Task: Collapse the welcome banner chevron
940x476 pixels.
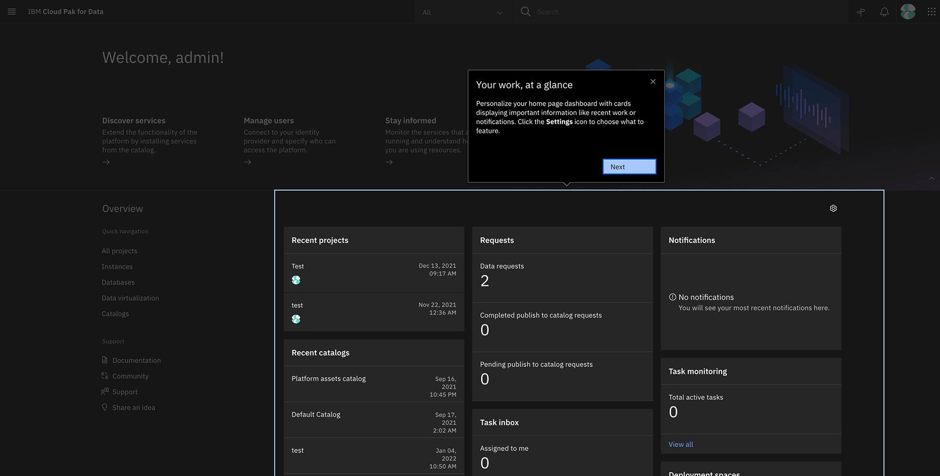Action: [931, 179]
